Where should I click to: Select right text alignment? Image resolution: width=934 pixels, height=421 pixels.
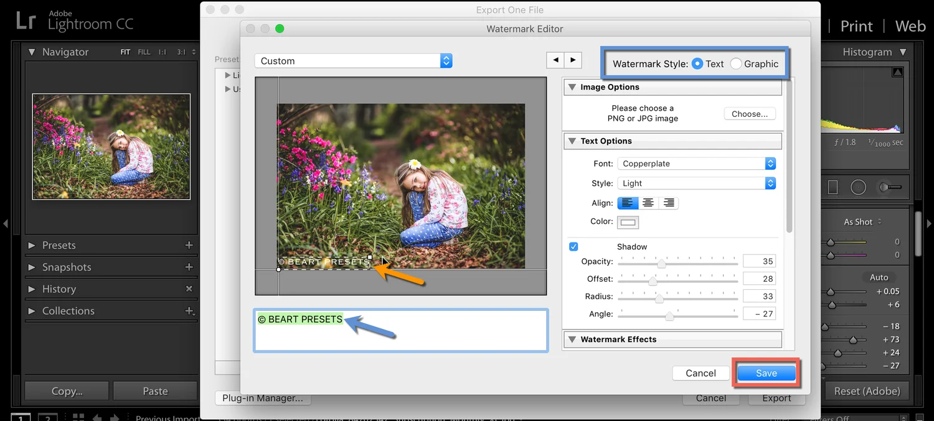[667, 202]
